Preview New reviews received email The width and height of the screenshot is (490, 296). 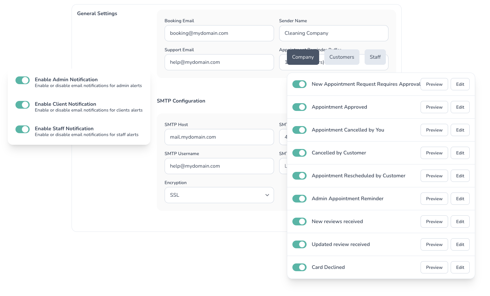coord(434,222)
